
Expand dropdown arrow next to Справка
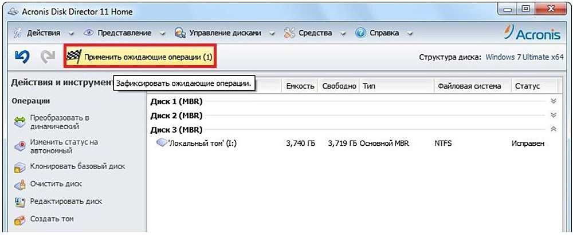pyautogui.click(x=410, y=34)
